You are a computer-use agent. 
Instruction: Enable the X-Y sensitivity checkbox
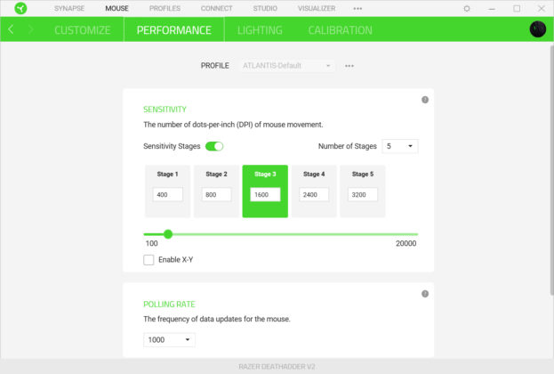[x=149, y=259]
